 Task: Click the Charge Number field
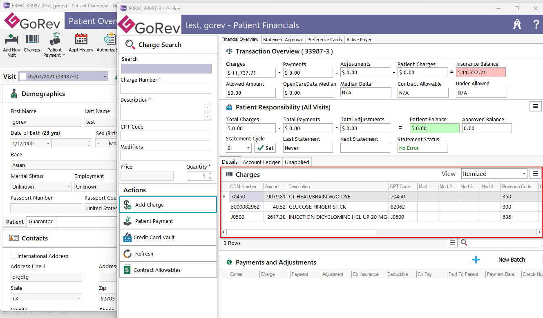(166, 89)
